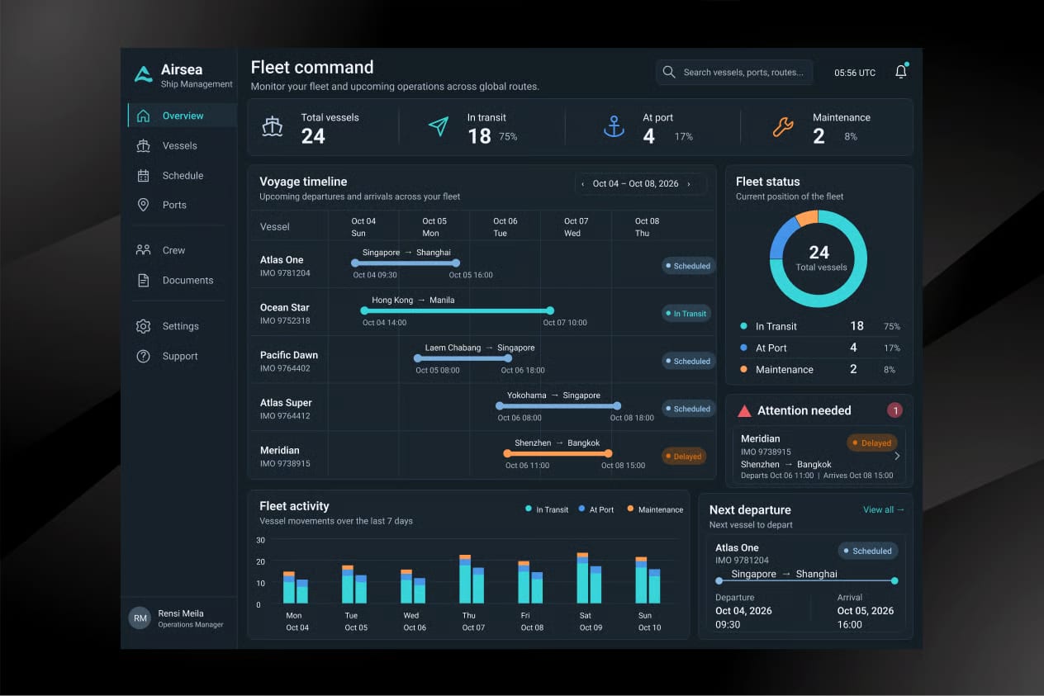Click Singapore to Shanghai voyage bar
The width and height of the screenshot is (1044, 696).
point(406,263)
